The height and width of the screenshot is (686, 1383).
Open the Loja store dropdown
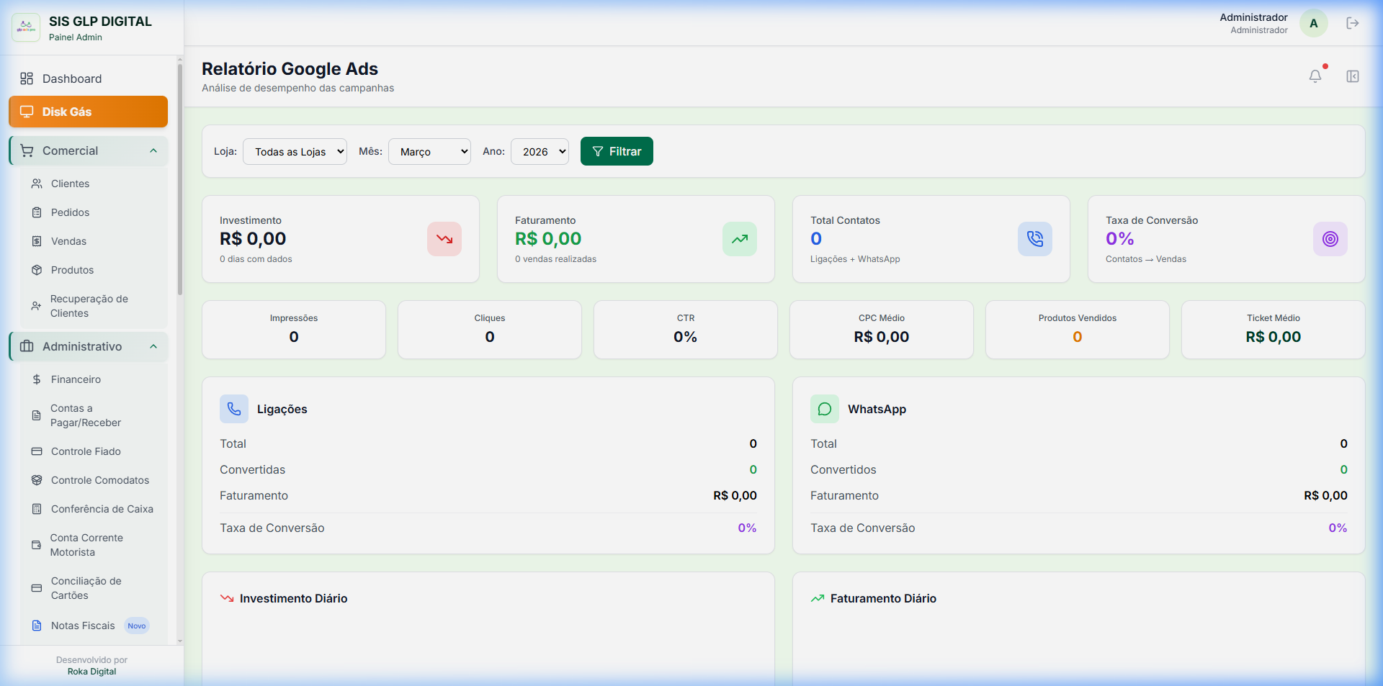[295, 152]
